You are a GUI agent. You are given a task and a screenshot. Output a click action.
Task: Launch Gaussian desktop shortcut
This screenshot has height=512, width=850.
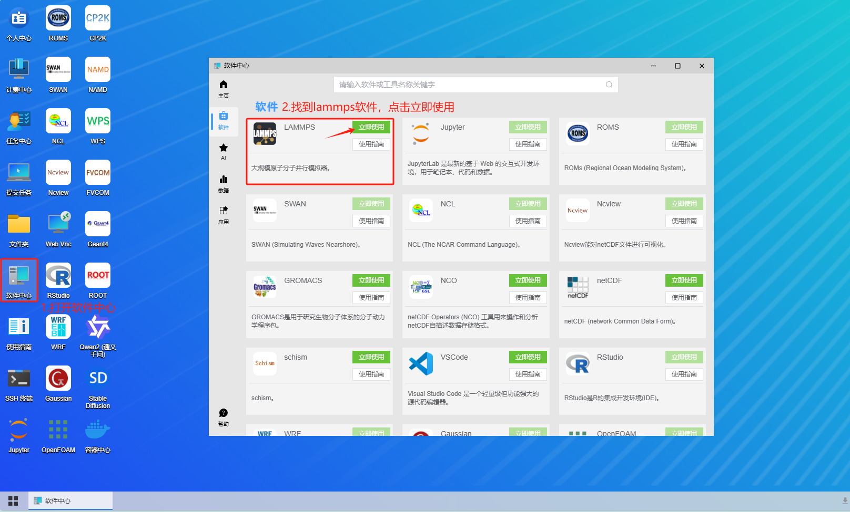pyautogui.click(x=58, y=384)
